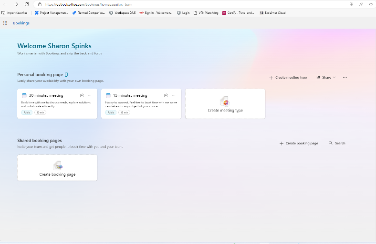
Task: Share the 30 minutes meeting via its share icon
Action: pyautogui.click(x=82, y=95)
